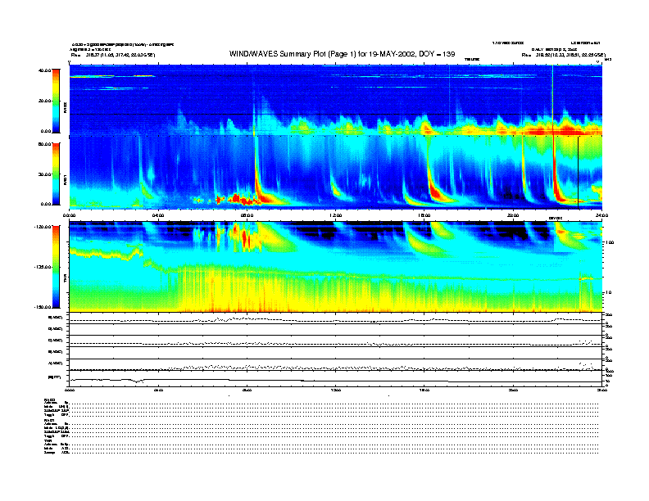The height and width of the screenshot is (501, 649).
Task: Click the -135.00 label on TNR scale
Action: pyautogui.click(x=43, y=267)
